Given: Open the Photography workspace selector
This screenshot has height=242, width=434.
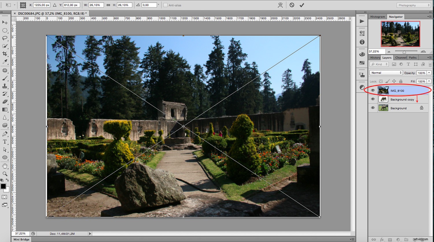Looking at the screenshot, I should pos(413,5).
